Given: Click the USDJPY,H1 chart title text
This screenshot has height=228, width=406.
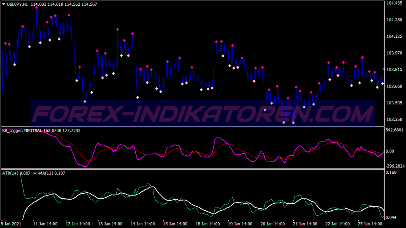Looking at the screenshot, I should tap(17, 5).
